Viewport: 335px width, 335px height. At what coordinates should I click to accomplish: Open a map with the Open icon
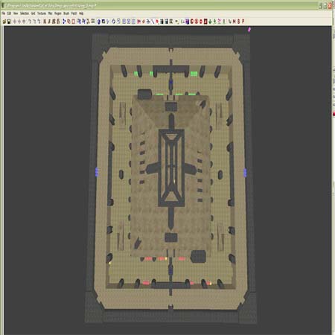tap(4, 22)
